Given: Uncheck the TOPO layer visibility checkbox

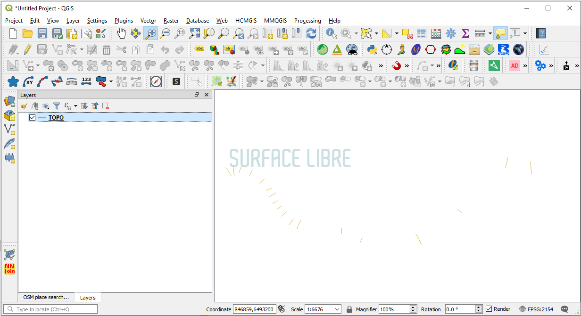Looking at the screenshot, I should (32, 118).
